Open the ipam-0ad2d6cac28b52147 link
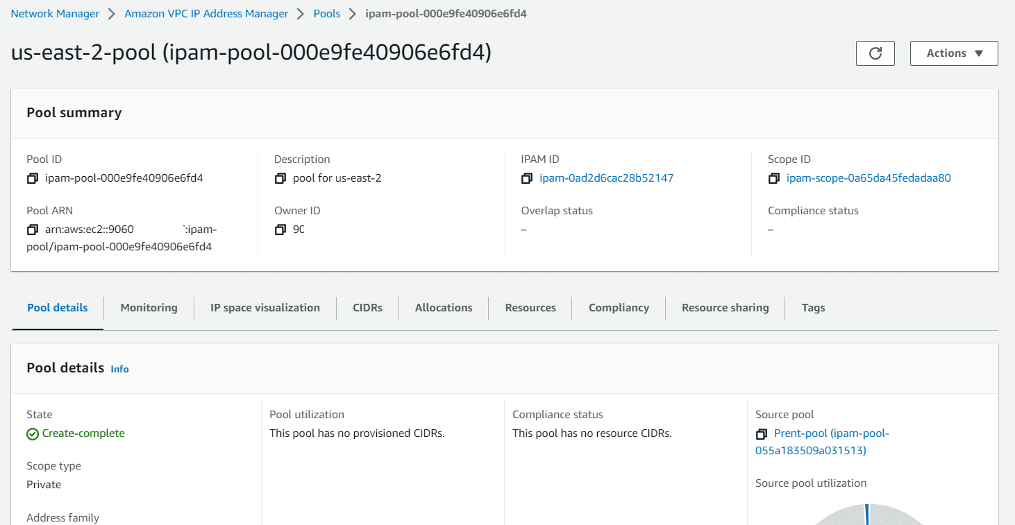Viewport: 1015px width, 525px height. 607,178
